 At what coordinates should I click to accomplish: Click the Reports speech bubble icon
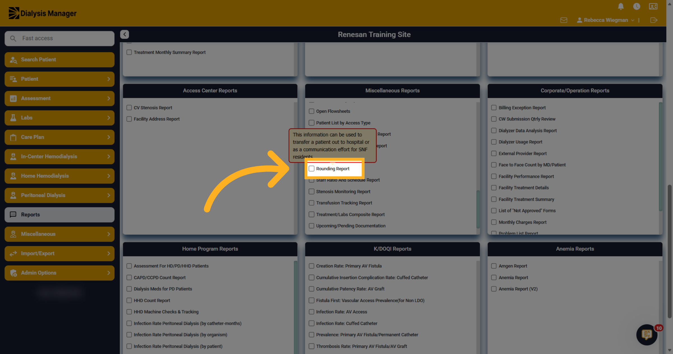(x=13, y=215)
